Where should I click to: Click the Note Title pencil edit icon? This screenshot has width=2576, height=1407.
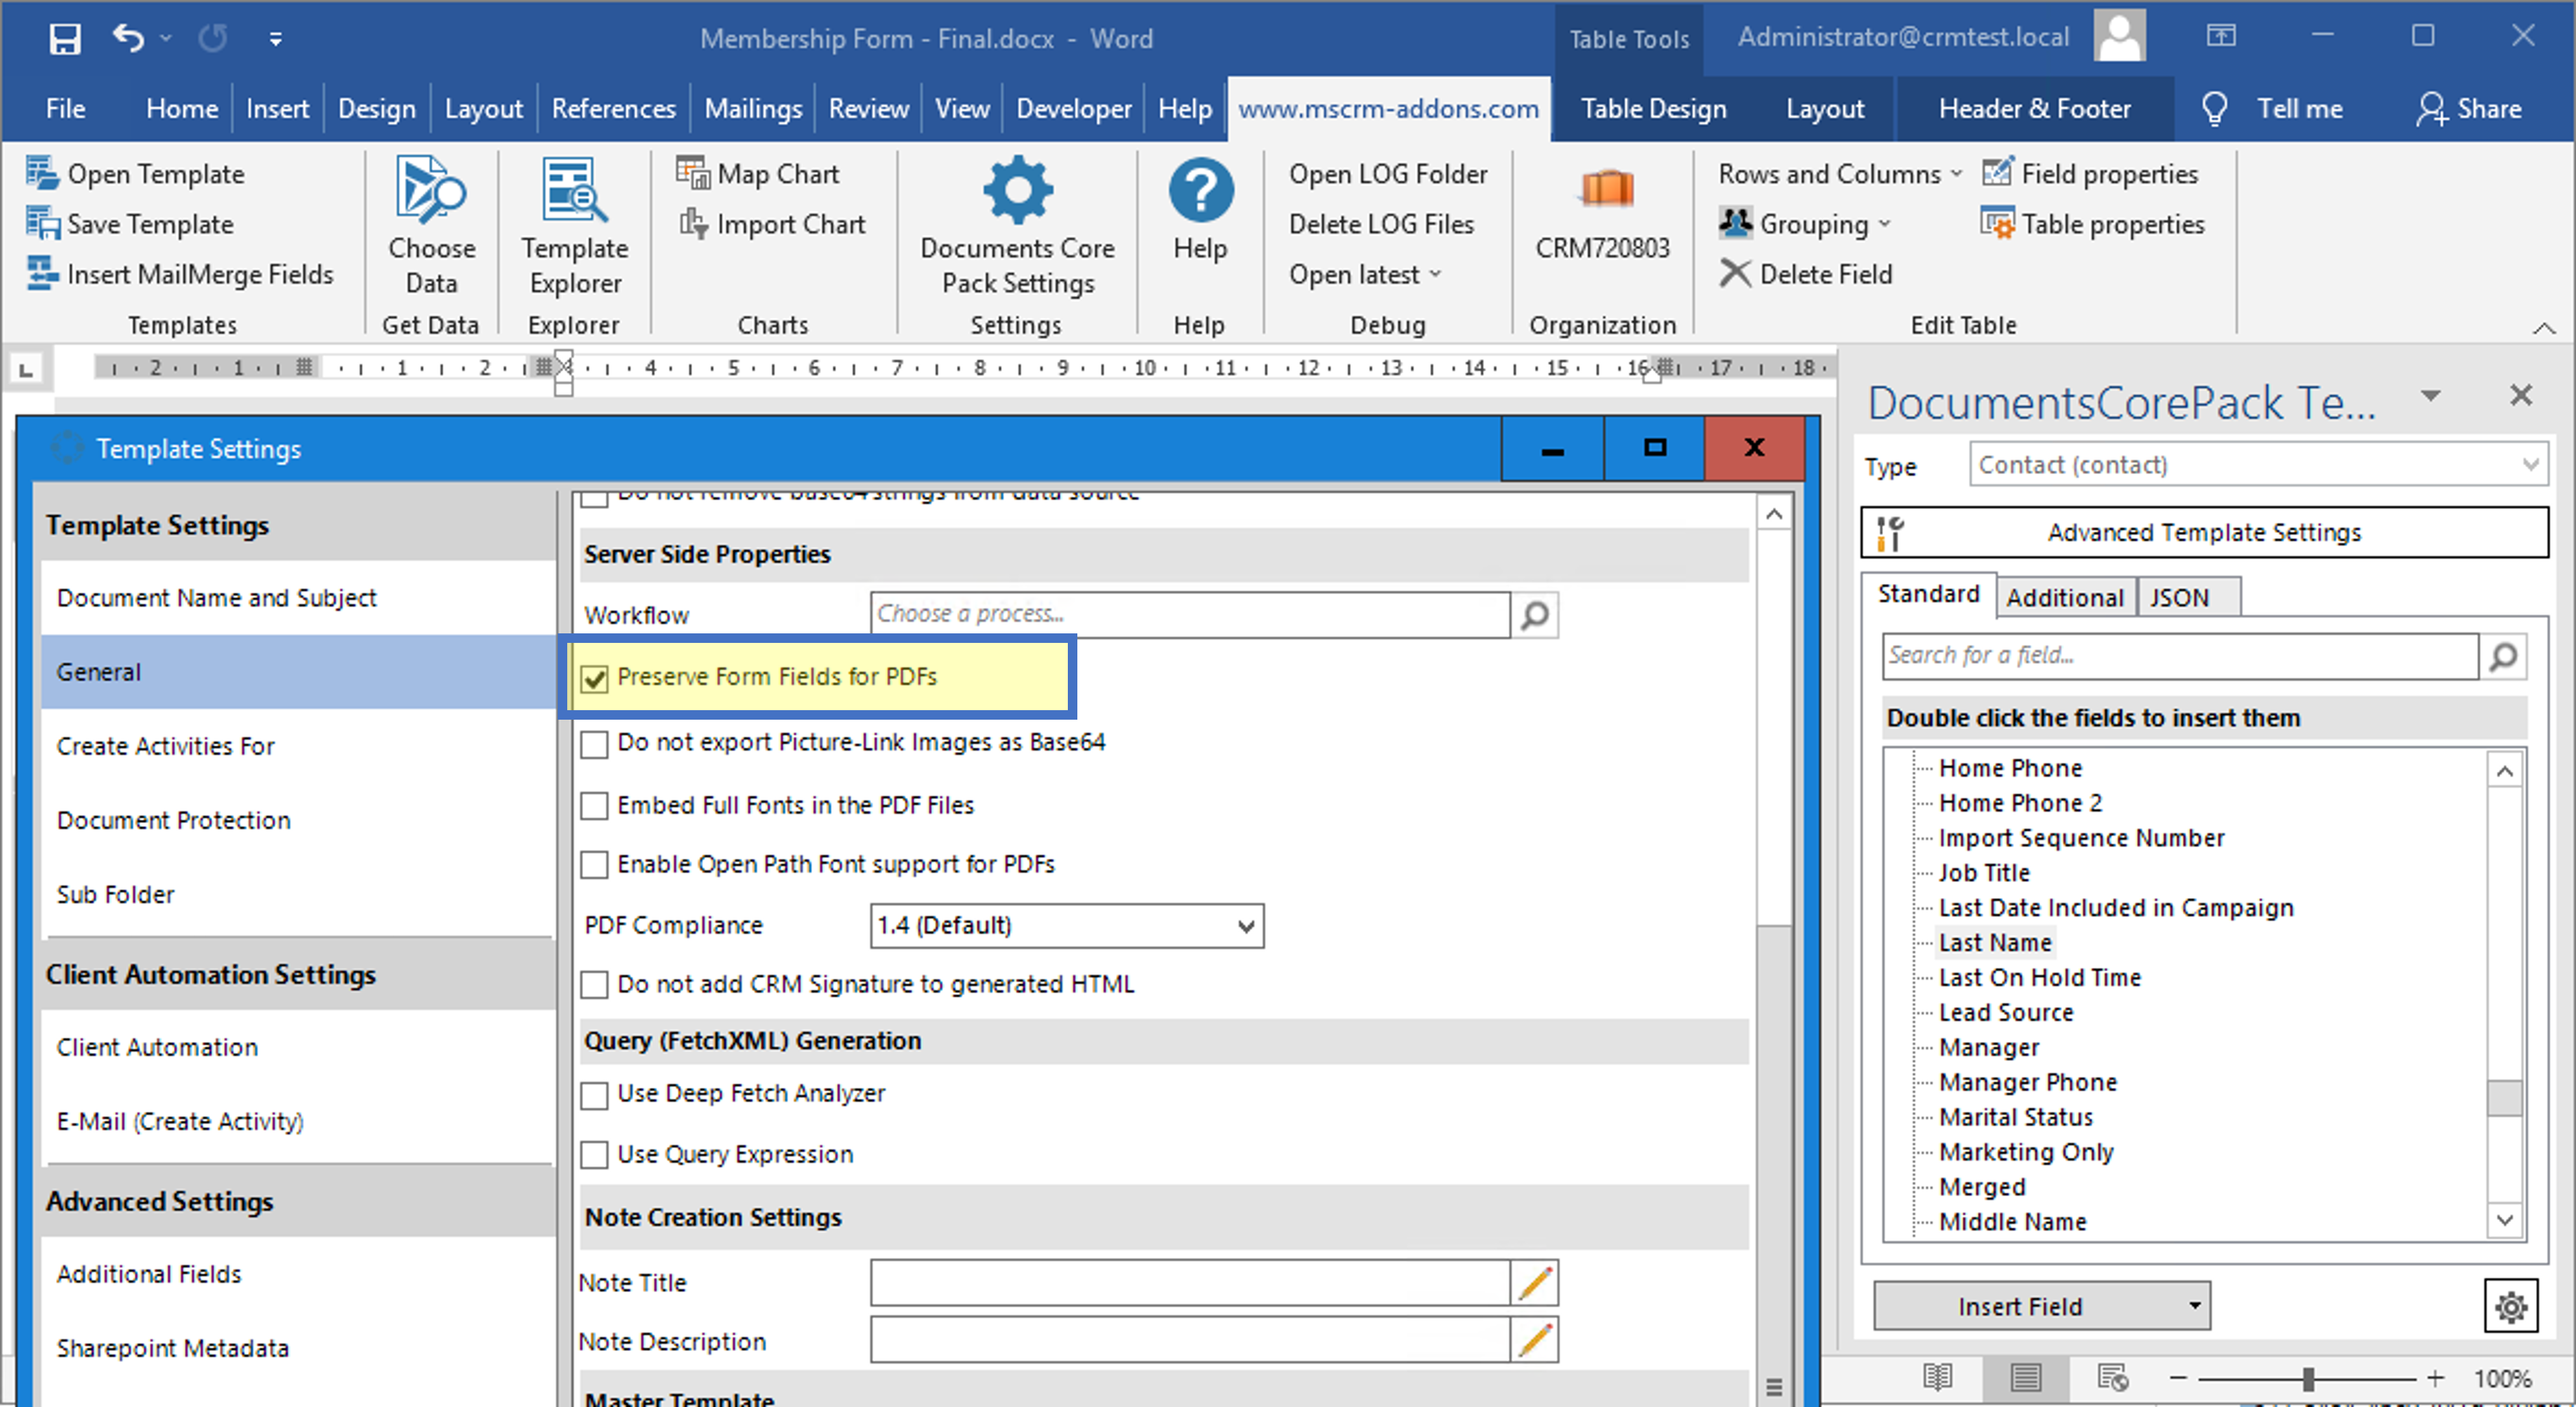click(x=1534, y=1283)
